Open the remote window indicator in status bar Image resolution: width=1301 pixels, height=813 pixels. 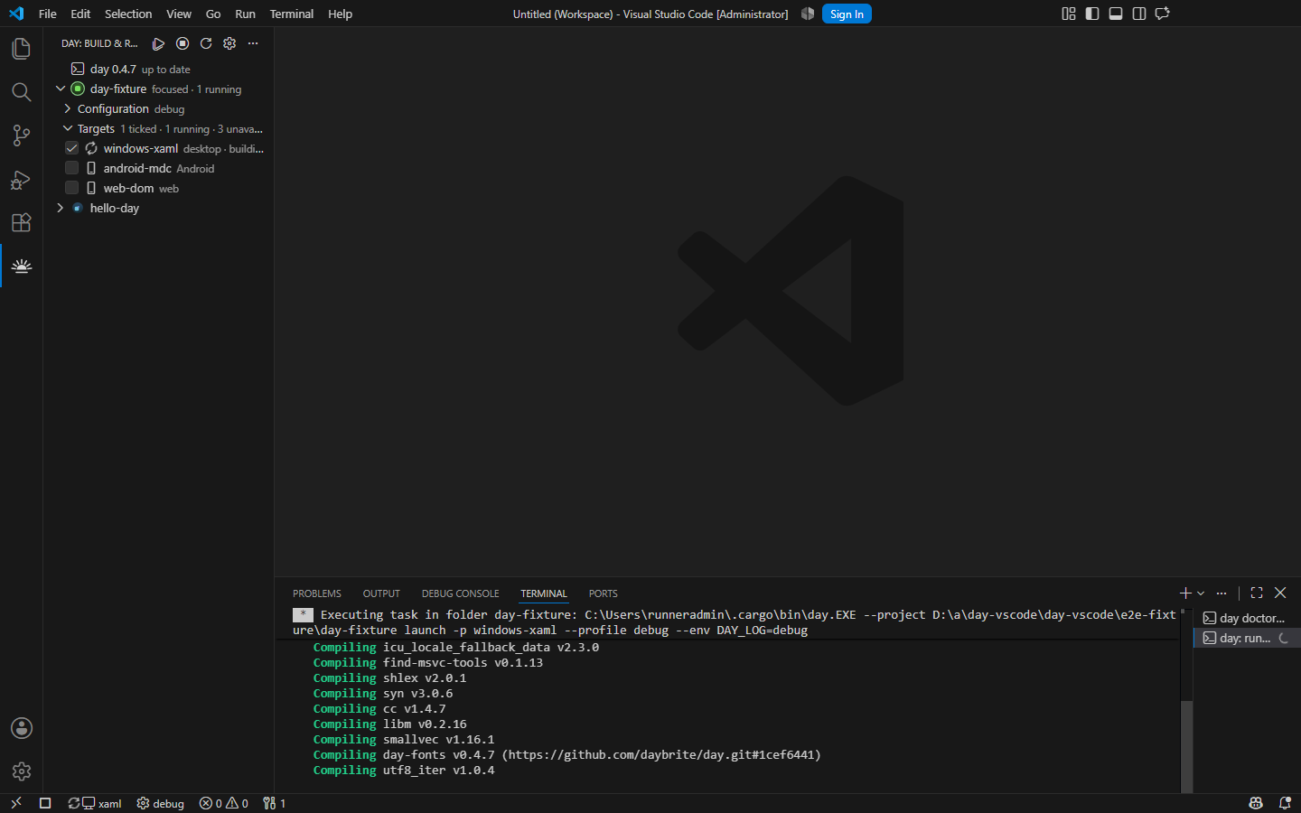[x=15, y=803]
